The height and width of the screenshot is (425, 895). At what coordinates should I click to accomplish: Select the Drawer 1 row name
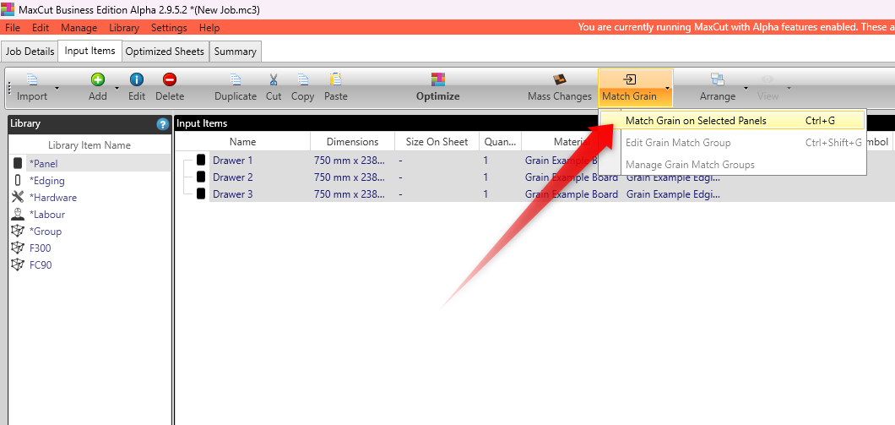pyautogui.click(x=232, y=161)
